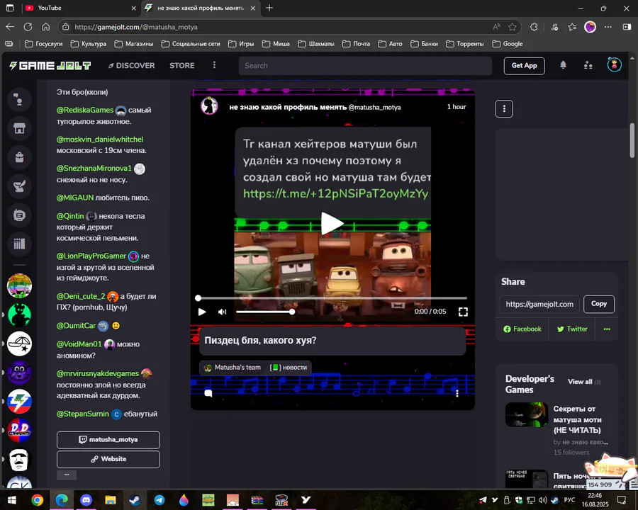Click the play icon in the video controls
638x510 pixels.
tap(202, 312)
